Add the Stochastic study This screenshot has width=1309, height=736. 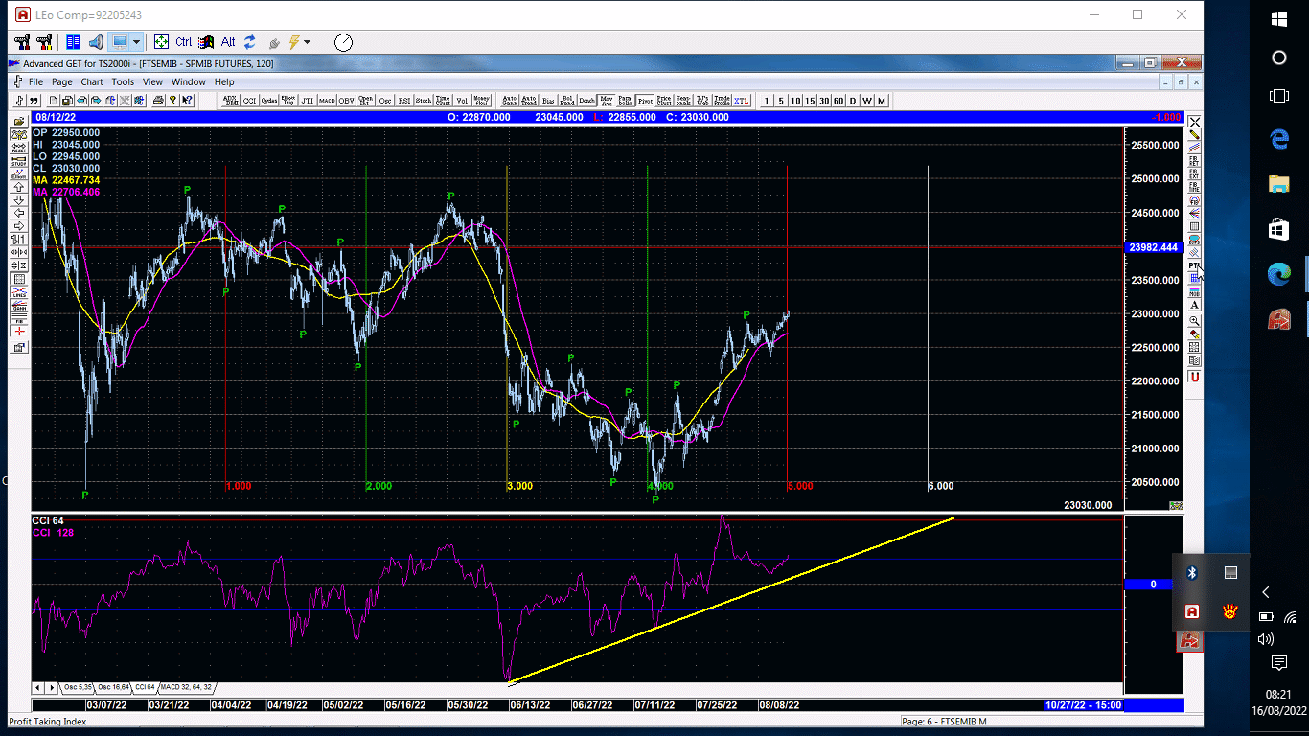pos(423,100)
